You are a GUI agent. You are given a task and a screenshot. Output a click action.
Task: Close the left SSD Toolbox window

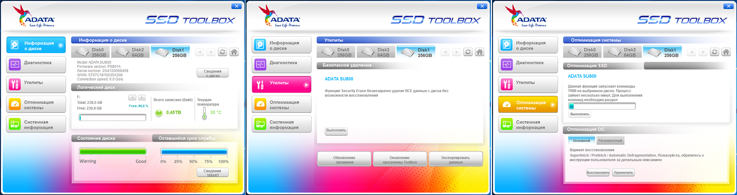click(236, 6)
